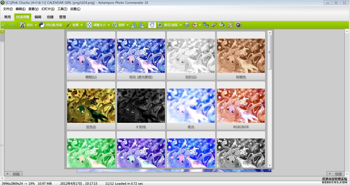The height and width of the screenshot is (186, 350).
Task: Apply the 模糊(U) blur effect thumbnail
Action: 91,56
